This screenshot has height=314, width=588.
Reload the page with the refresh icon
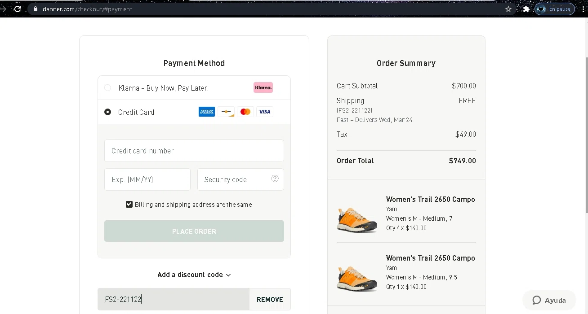coord(18,9)
